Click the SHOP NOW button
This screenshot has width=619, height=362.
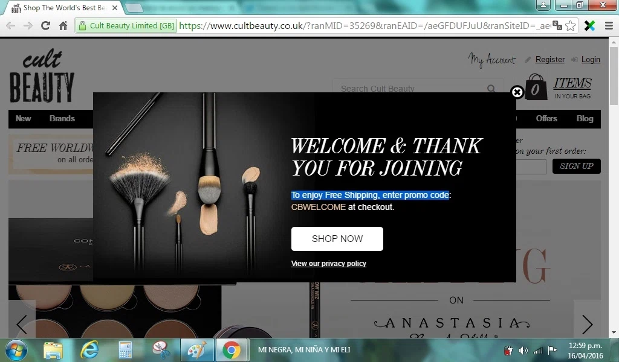tap(337, 239)
